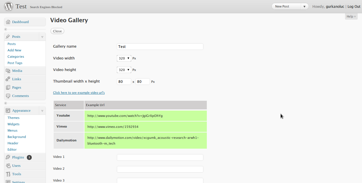This screenshot has width=362, height=183.
Task: Click the Comments bubble icon
Action: point(8,96)
